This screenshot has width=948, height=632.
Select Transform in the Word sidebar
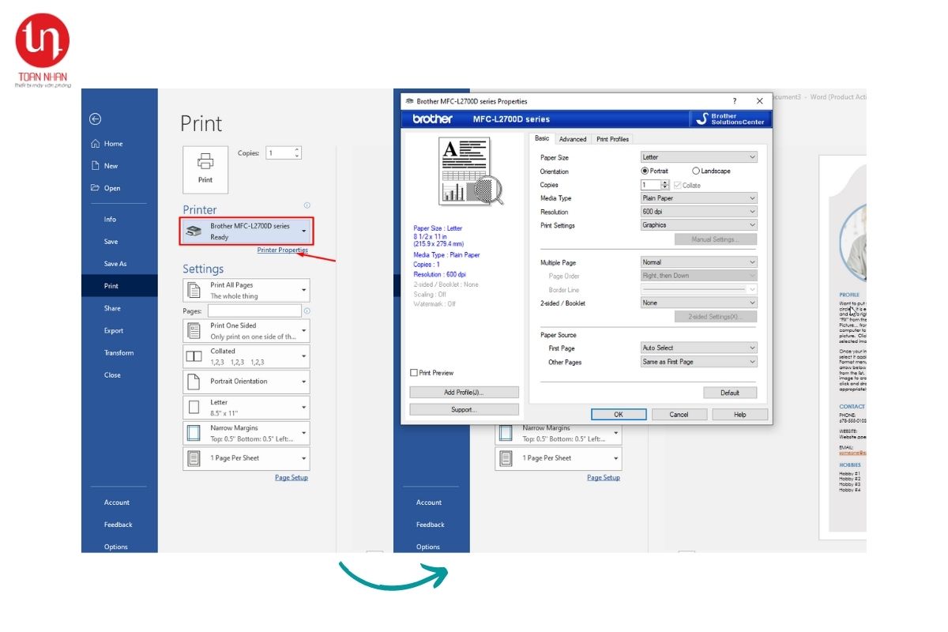pos(118,353)
